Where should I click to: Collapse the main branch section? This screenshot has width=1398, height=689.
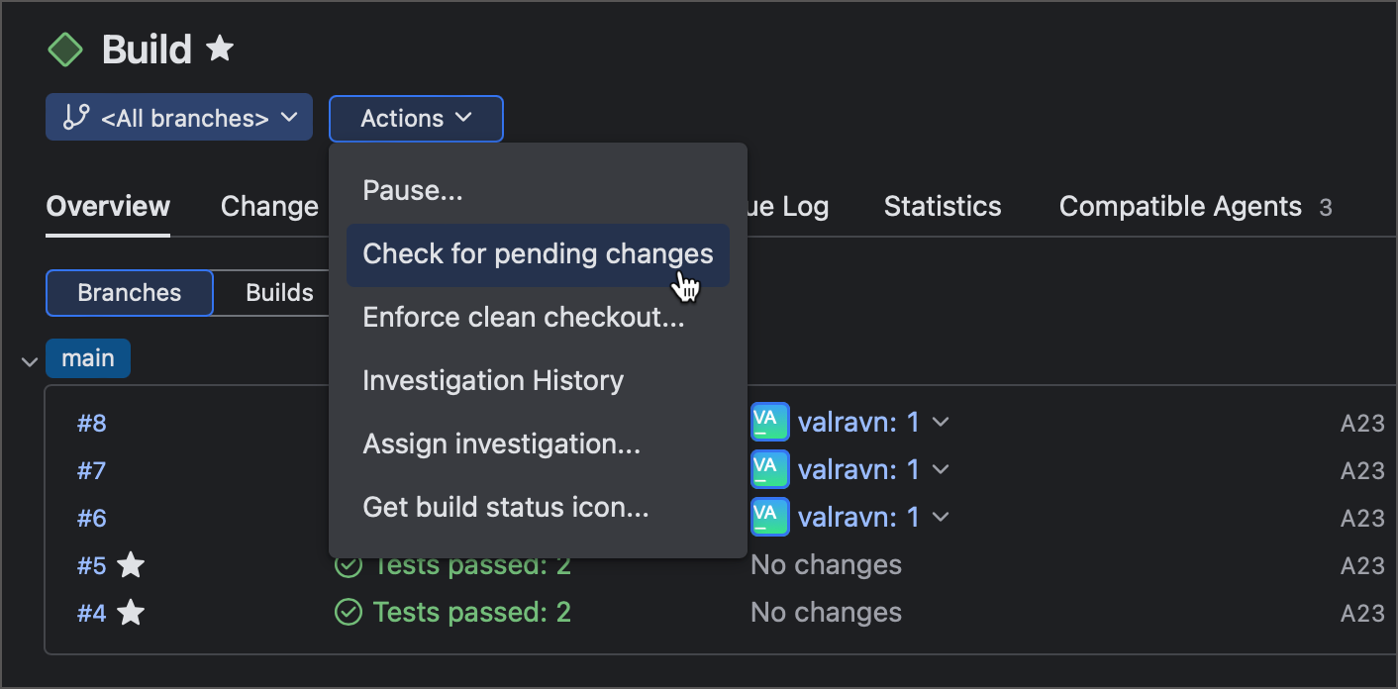(x=28, y=360)
